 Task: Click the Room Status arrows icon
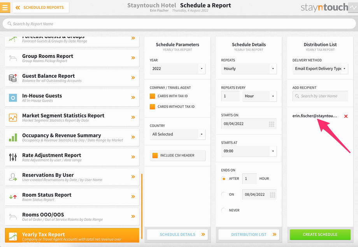13,197
